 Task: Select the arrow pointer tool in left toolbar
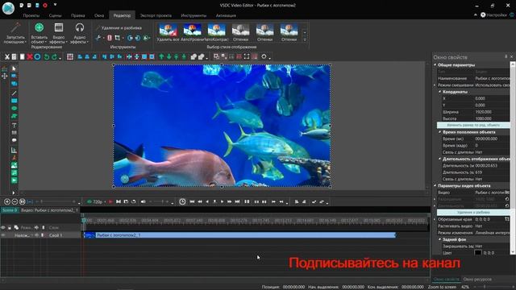pyautogui.click(x=14, y=68)
